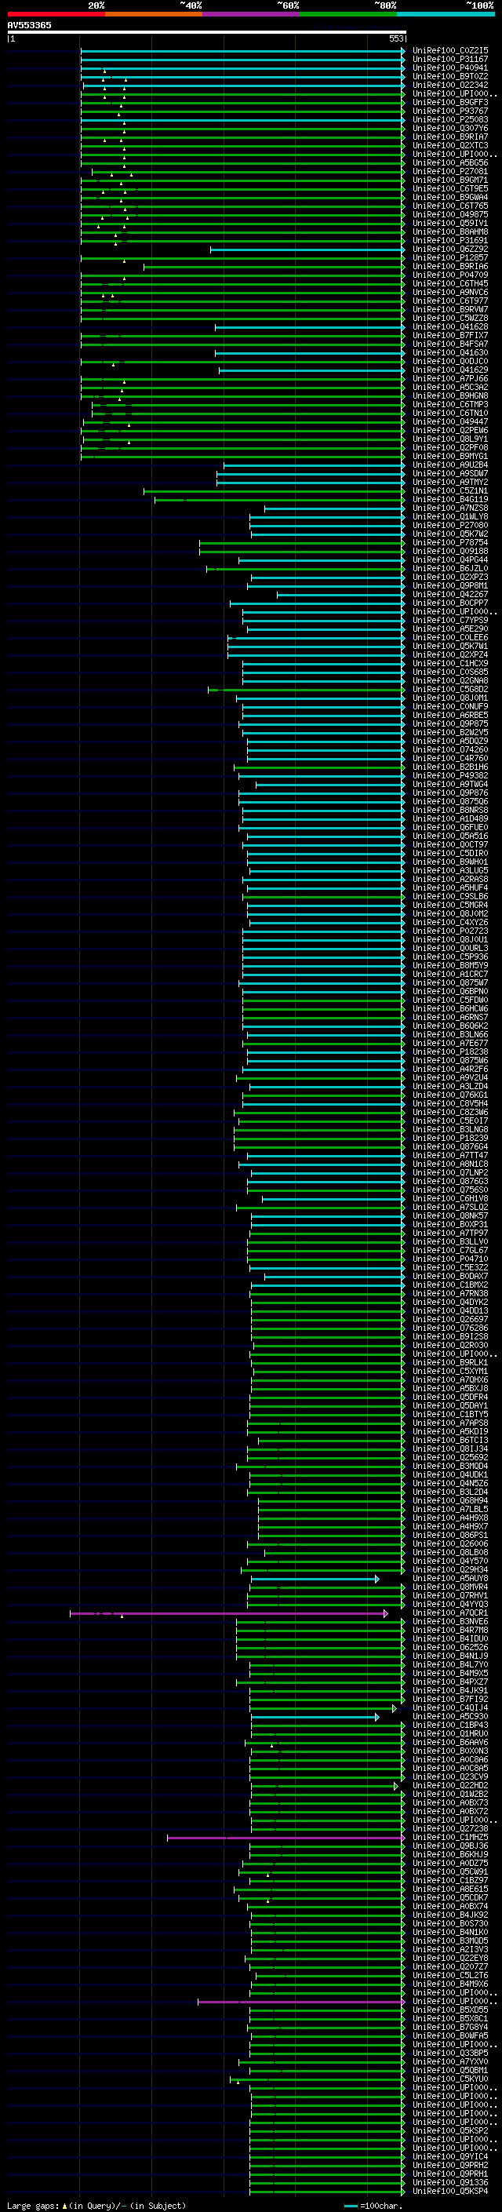Click the query name AV553365
The height and width of the screenshot is (2212, 502).
[x=29, y=25]
